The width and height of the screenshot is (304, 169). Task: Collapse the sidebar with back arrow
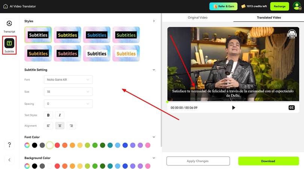tap(9, 160)
